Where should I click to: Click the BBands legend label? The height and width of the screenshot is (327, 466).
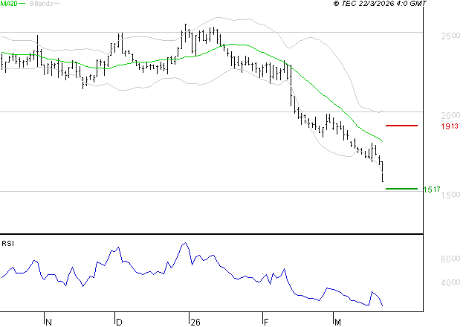pyautogui.click(x=42, y=4)
